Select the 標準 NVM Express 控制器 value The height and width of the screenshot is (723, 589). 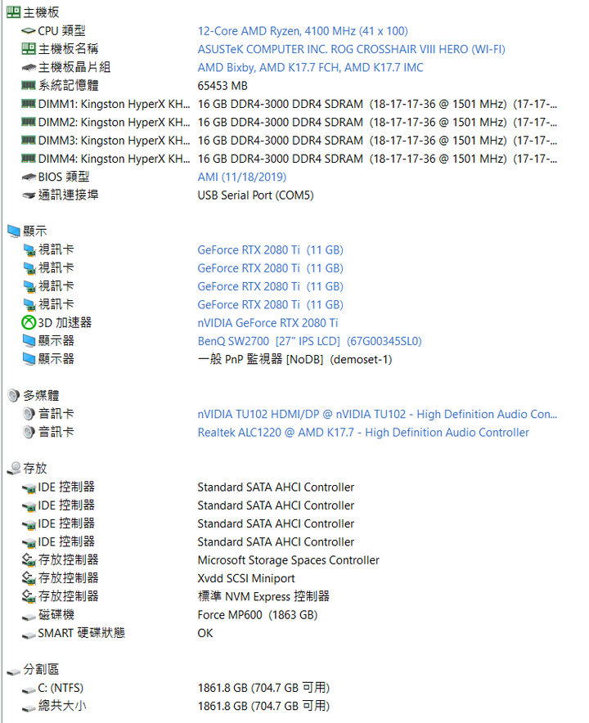pos(263,596)
